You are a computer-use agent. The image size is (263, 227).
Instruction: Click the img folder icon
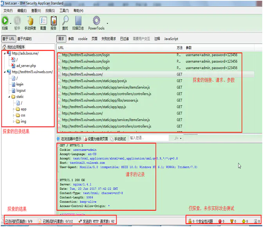[18, 121]
